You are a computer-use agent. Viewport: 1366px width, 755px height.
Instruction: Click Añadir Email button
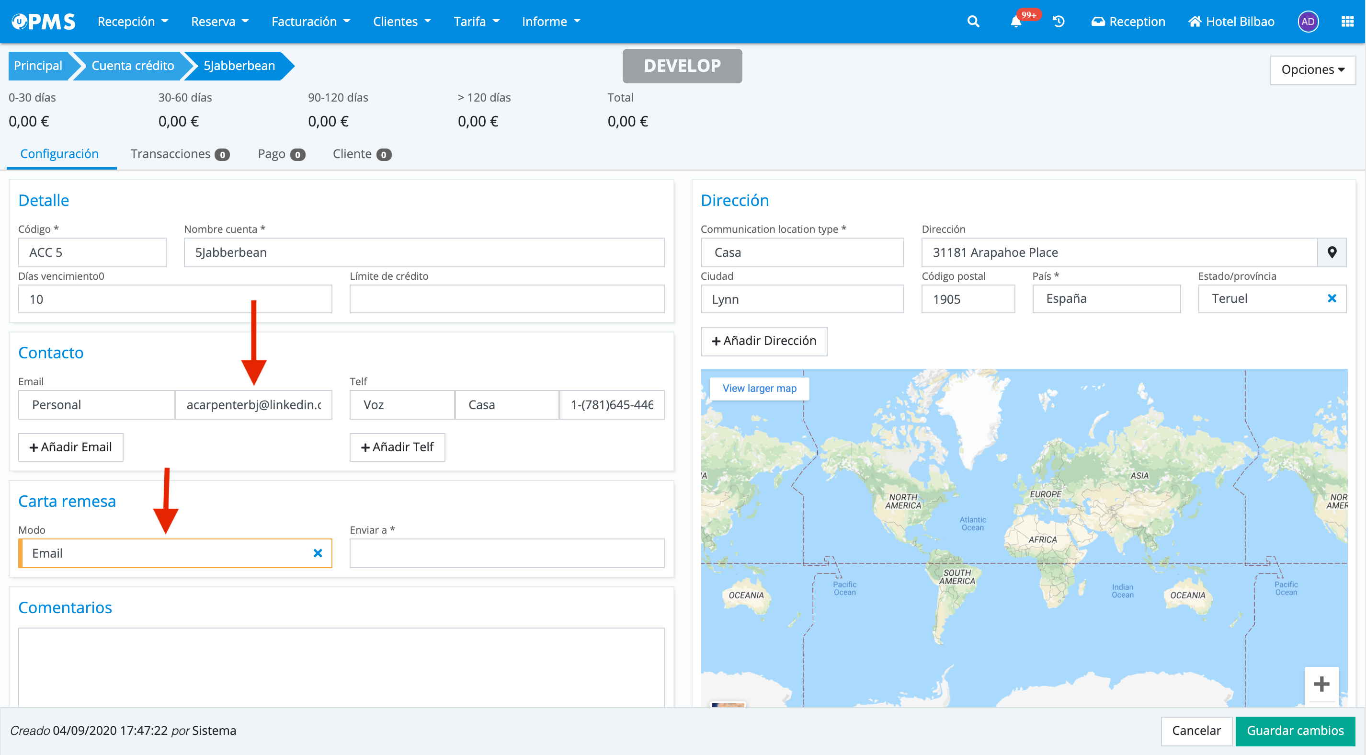tap(70, 447)
